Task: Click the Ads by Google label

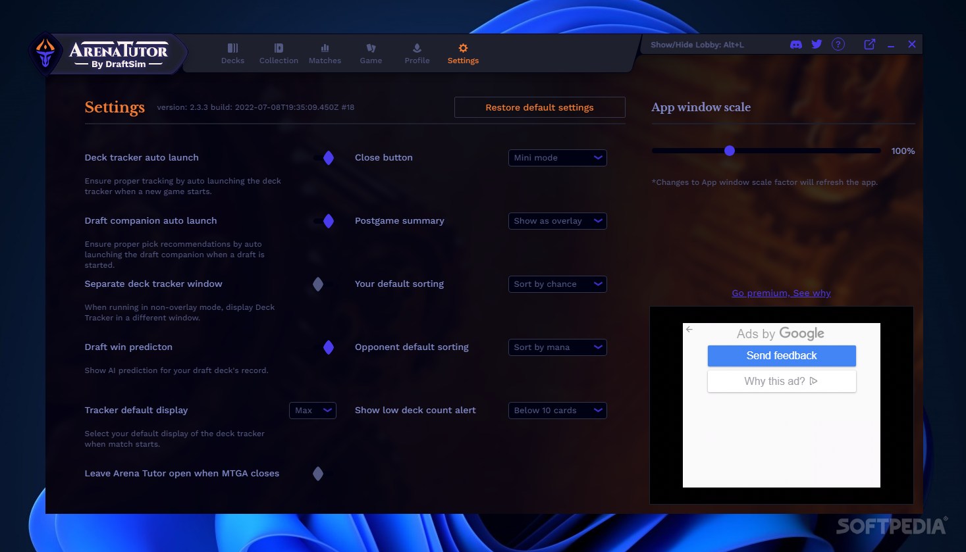Action: click(780, 334)
